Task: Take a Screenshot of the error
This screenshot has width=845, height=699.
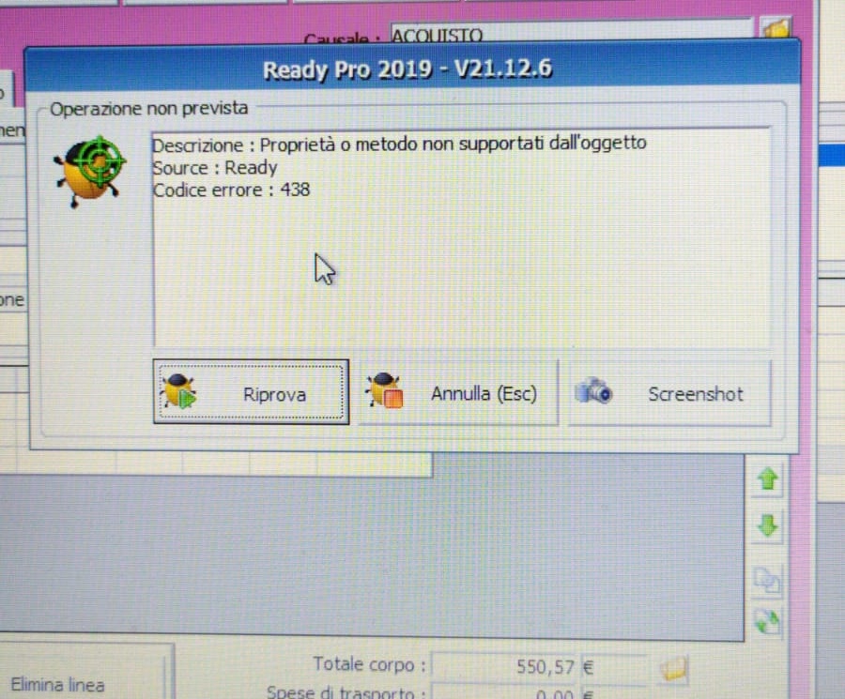Action: tap(669, 394)
